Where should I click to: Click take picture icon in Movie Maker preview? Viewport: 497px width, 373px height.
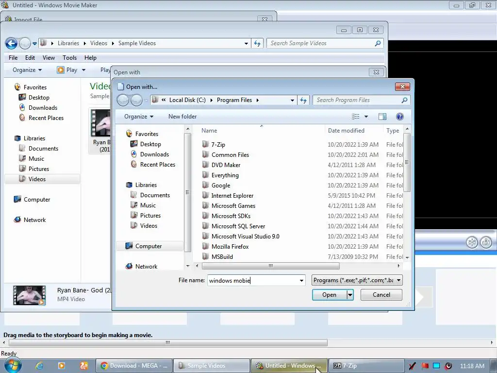[x=486, y=243]
